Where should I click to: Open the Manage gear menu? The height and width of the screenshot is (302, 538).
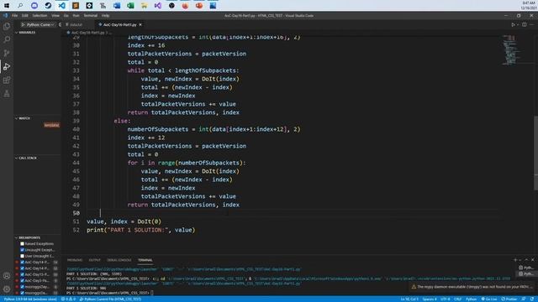pos(7,289)
